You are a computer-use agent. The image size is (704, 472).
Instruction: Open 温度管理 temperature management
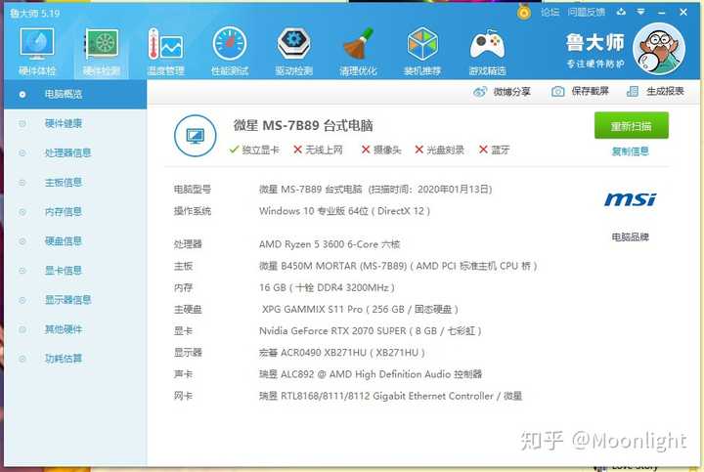[x=165, y=51]
